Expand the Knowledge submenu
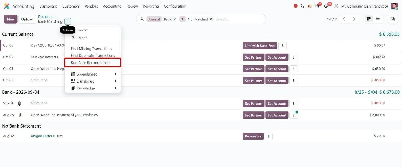Image resolution: width=402 pixels, height=167 pixels. coord(93,88)
